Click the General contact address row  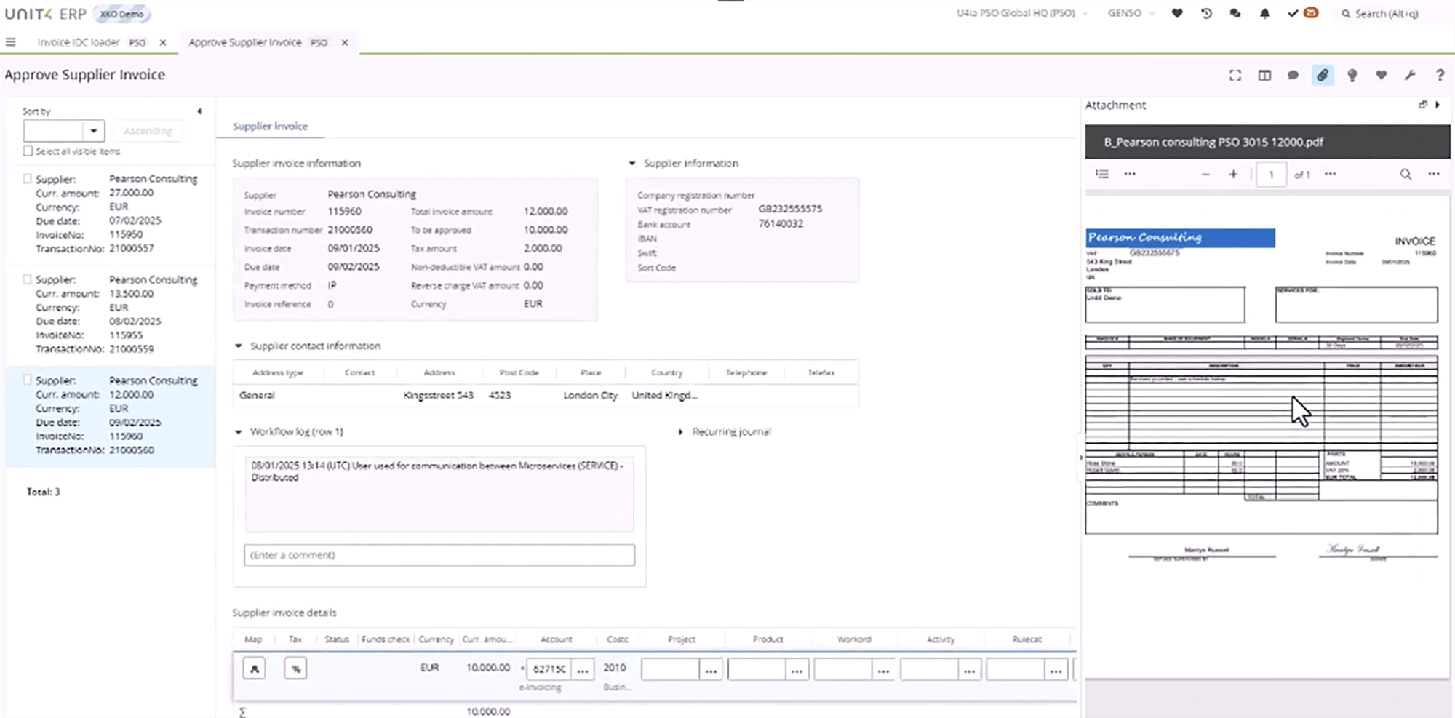pyautogui.click(x=546, y=395)
